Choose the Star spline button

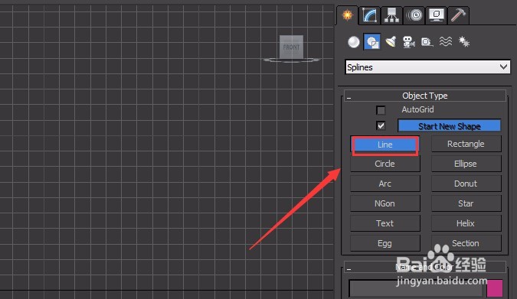coord(466,203)
